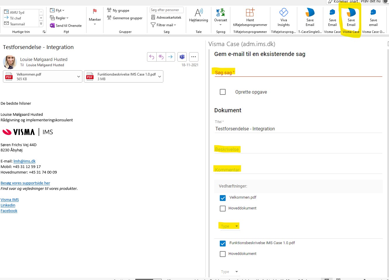Open Type dropdown for Velkommen.pdf
Screen dimensions: 389x280
[229, 226]
